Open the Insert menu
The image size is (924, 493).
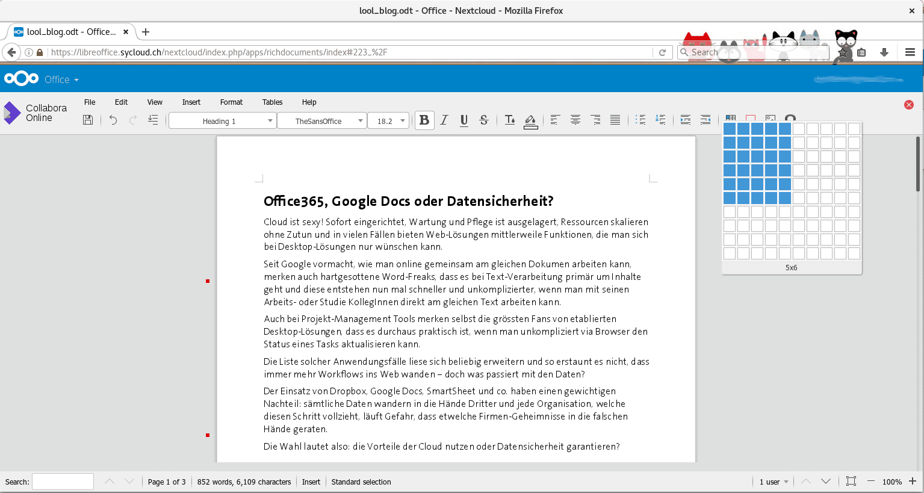pos(191,102)
